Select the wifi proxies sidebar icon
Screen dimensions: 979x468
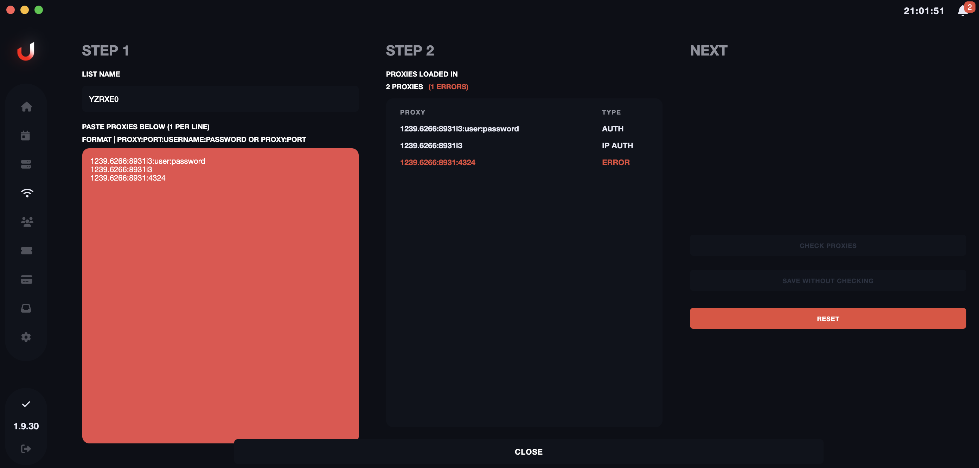[27, 193]
